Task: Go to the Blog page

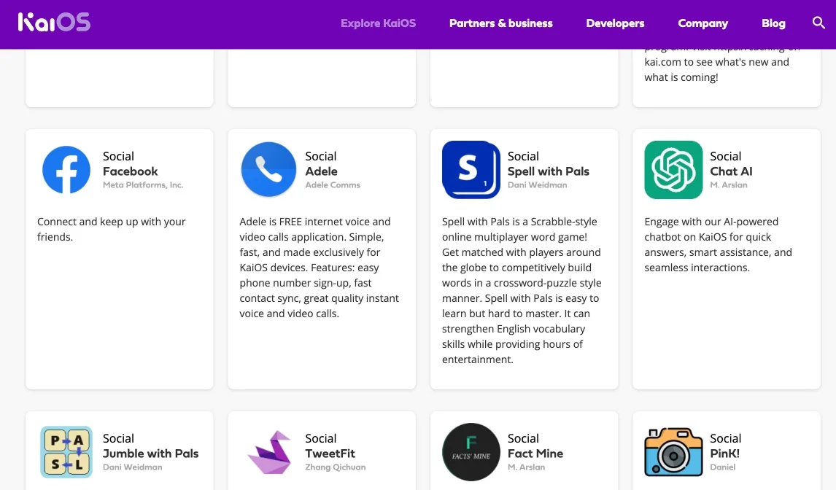Action: coord(773,23)
